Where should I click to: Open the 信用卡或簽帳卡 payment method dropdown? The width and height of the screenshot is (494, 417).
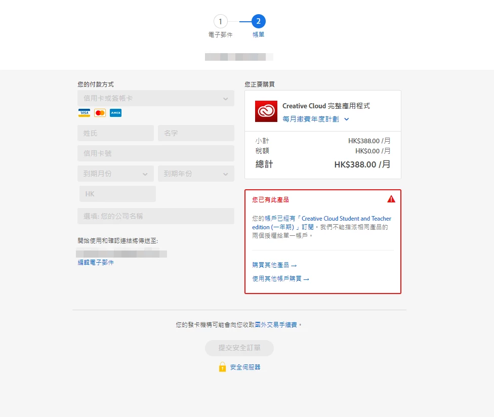155,98
